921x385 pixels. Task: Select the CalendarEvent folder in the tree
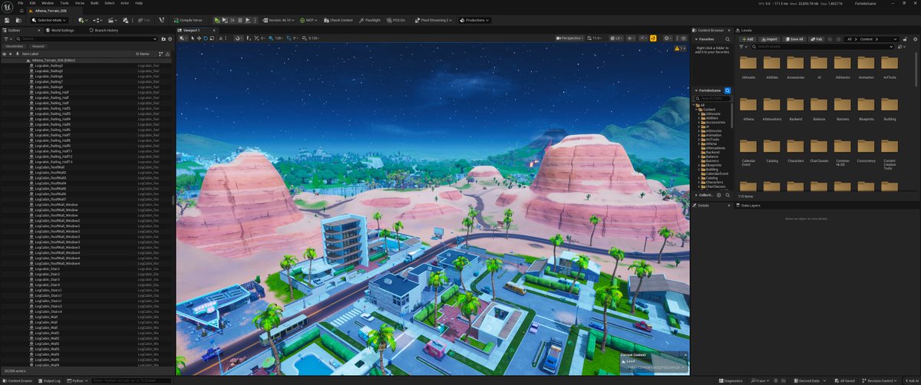point(715,173)
